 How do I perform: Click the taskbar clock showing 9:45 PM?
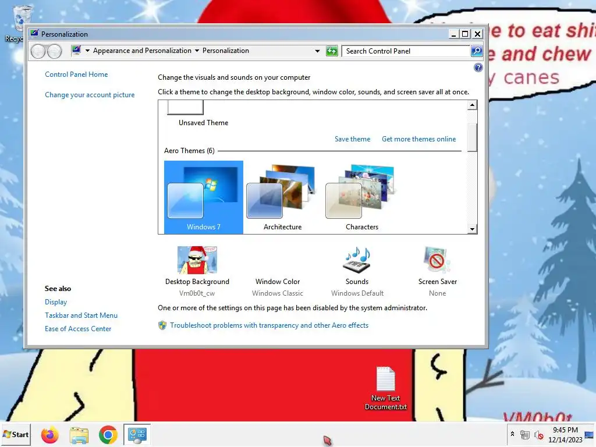(x=565, y=435)
